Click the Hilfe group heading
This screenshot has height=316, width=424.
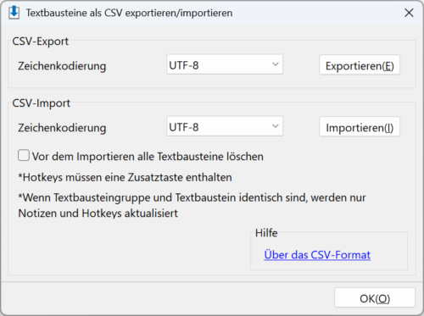(x=266, y=233)
